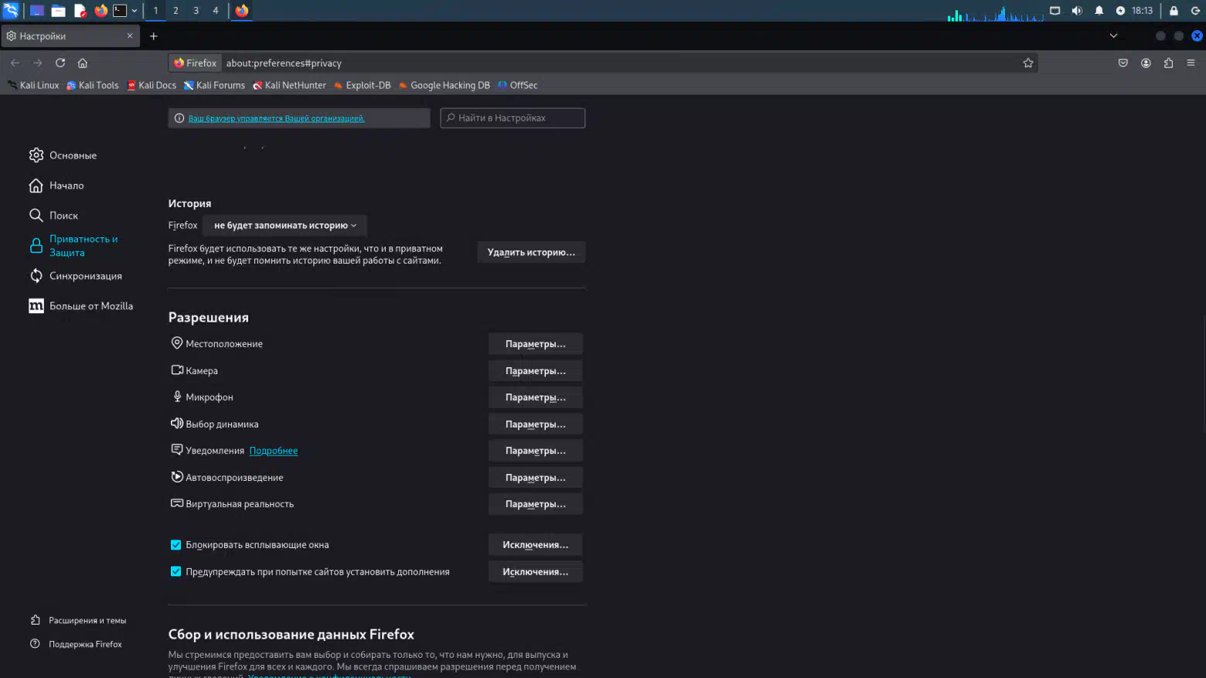Open the OffSec bookmark

(518, 85)
